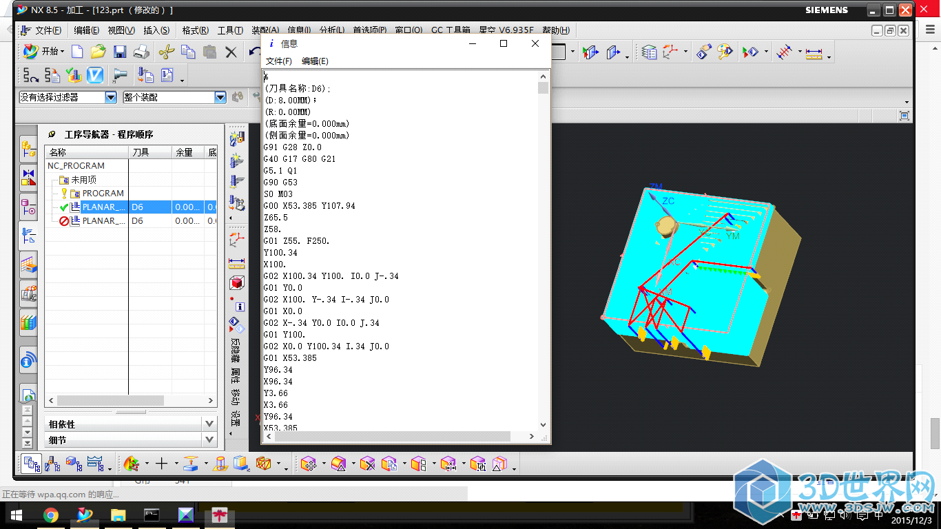Save the part with the floppy icon
The image size is (941, 529).
(120, 52)
